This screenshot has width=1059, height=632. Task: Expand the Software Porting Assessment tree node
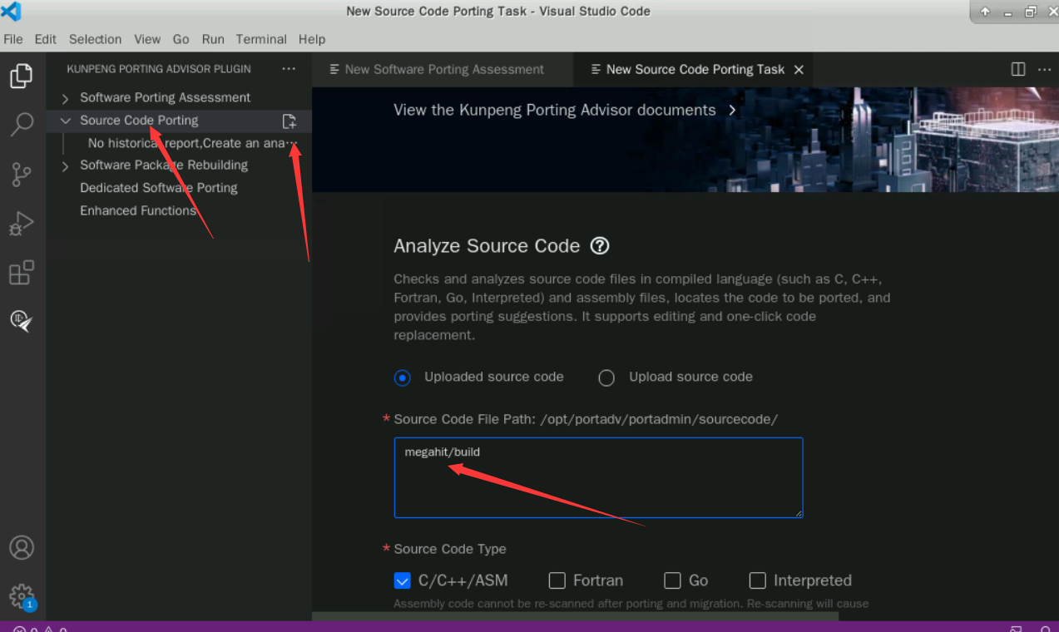point(66,98)
